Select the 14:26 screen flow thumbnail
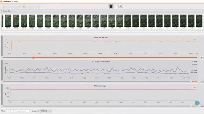 point(80,21)
